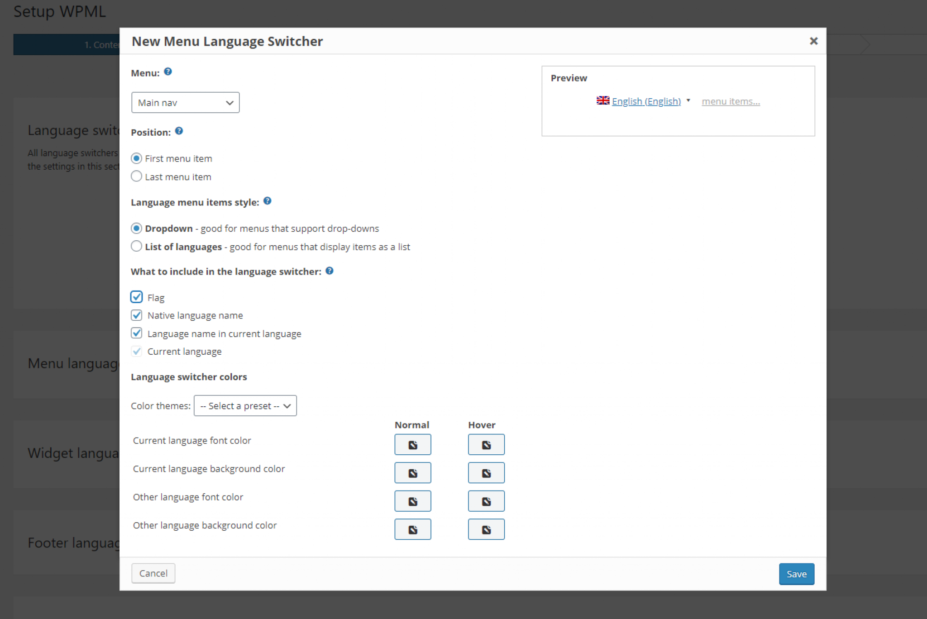The height and width of the screenshot is (619, 927).
Task: Open the Hover color picker for other language font
Action: click(x=486, y=501)
